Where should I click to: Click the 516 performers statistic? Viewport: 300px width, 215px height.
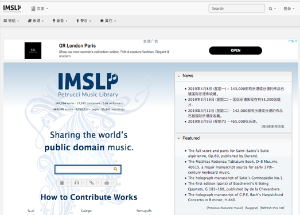pyautogui.click(x=112, y=103)
